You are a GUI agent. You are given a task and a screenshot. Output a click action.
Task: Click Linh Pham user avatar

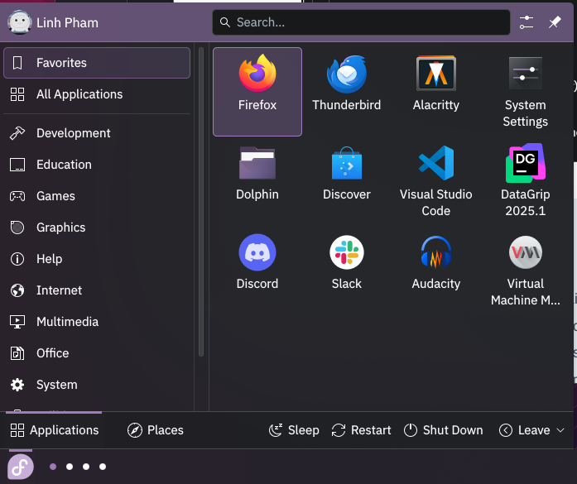(x=20, y=22)
